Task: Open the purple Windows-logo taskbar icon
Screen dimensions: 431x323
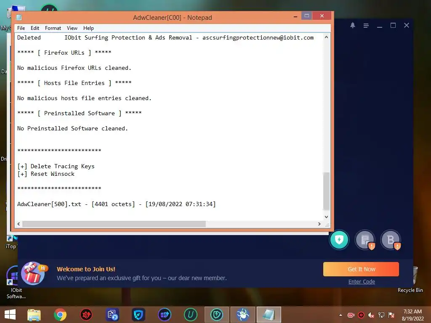Action: (x=165, y=315)
